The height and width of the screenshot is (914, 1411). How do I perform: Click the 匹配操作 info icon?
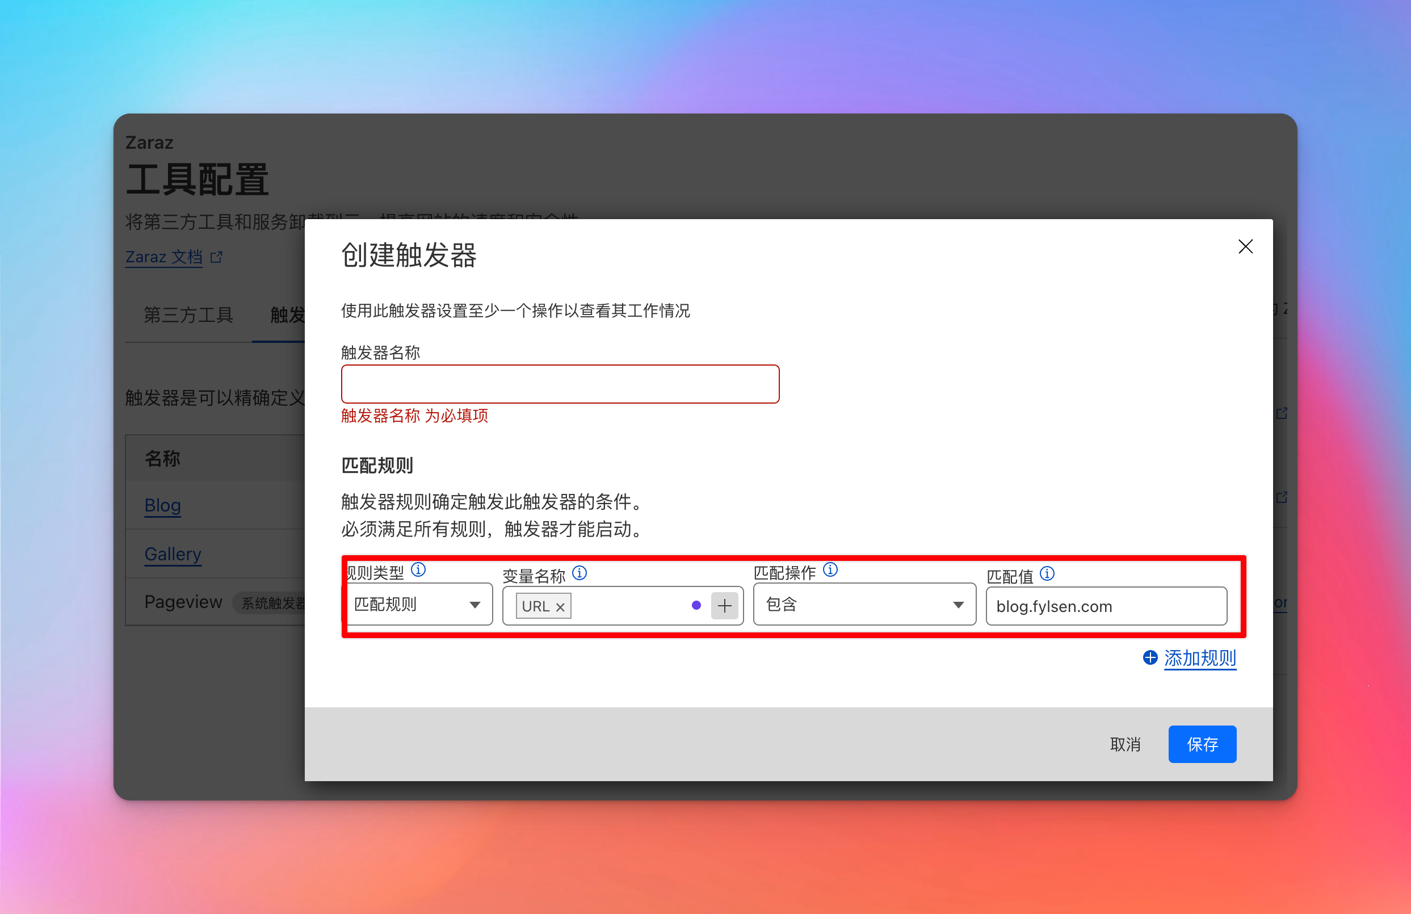pyautogui.click(x=830, y=570)
